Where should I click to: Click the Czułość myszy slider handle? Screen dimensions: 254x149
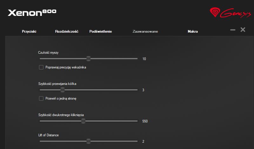(89, 58)
